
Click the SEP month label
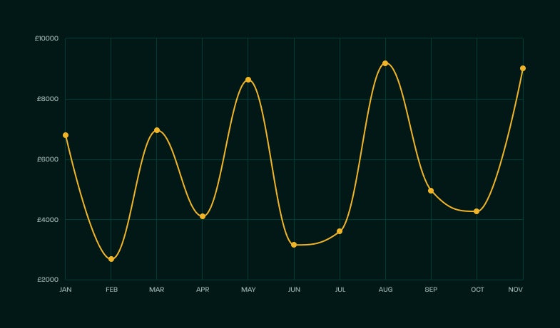431,290
